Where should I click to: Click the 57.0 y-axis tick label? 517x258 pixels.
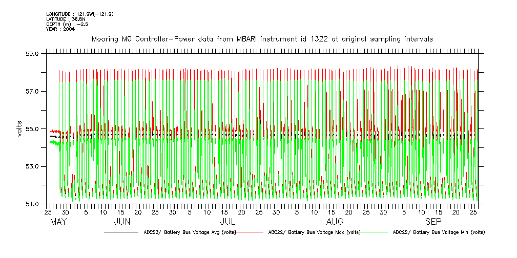pyautogui.click(x=33, y=91)
